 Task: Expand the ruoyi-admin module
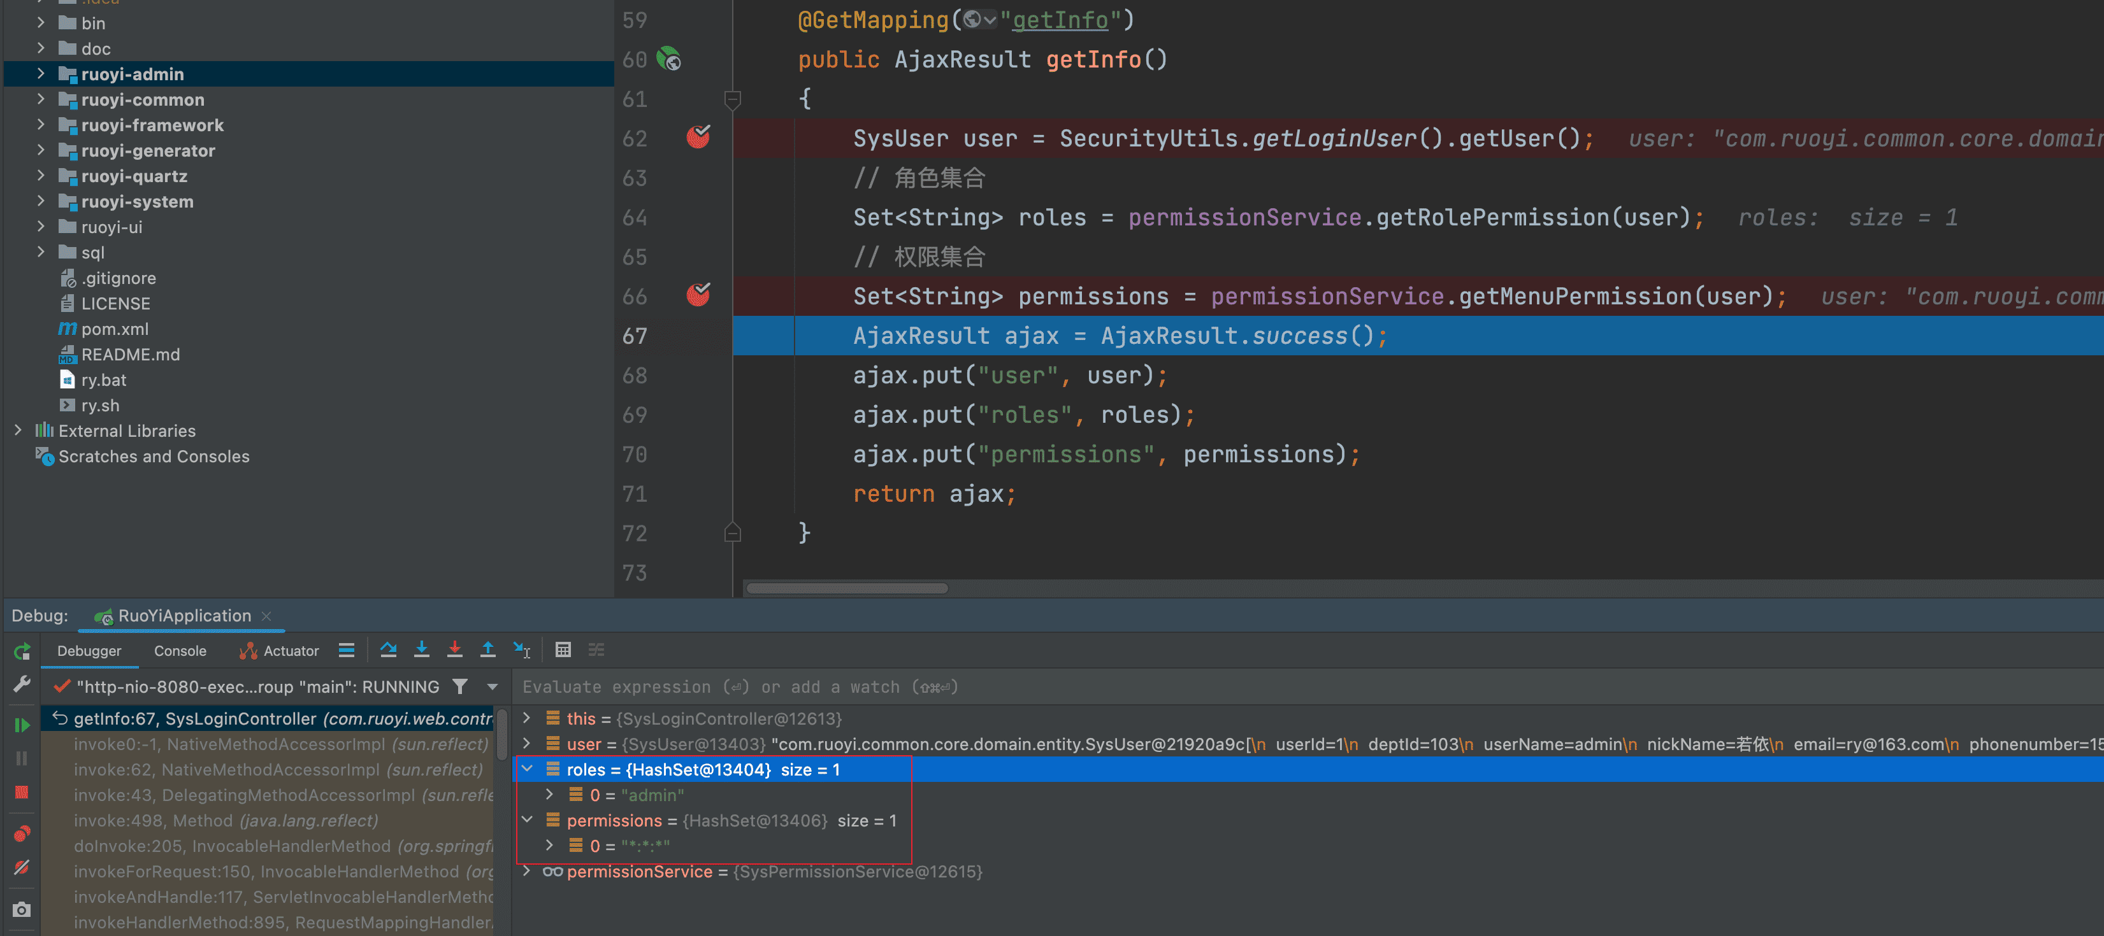click(x=41, y=73)
